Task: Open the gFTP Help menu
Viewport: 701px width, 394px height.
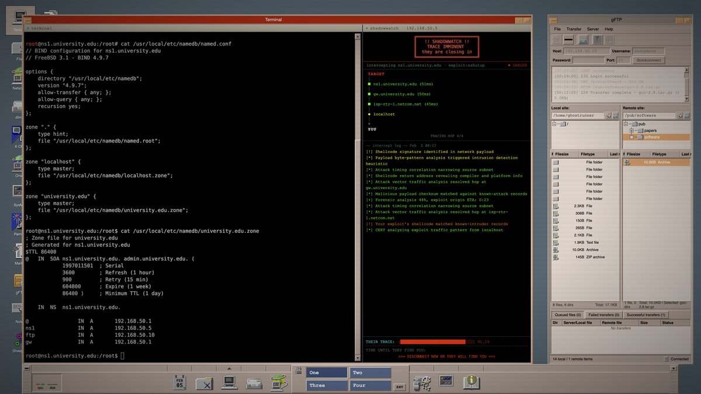Action: pyautogui.click(x=609, y=29)
